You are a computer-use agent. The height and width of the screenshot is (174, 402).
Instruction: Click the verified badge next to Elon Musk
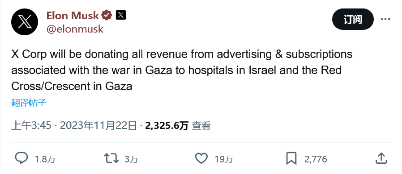coord(107,15)
